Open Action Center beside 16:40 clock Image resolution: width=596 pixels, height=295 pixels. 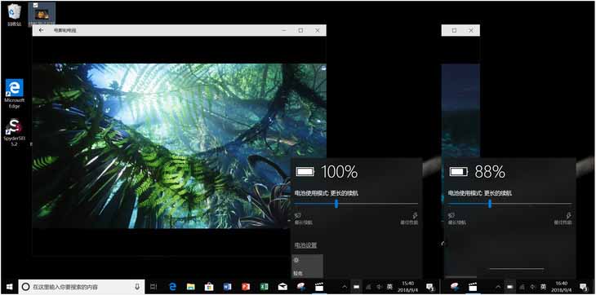(584, 287)
